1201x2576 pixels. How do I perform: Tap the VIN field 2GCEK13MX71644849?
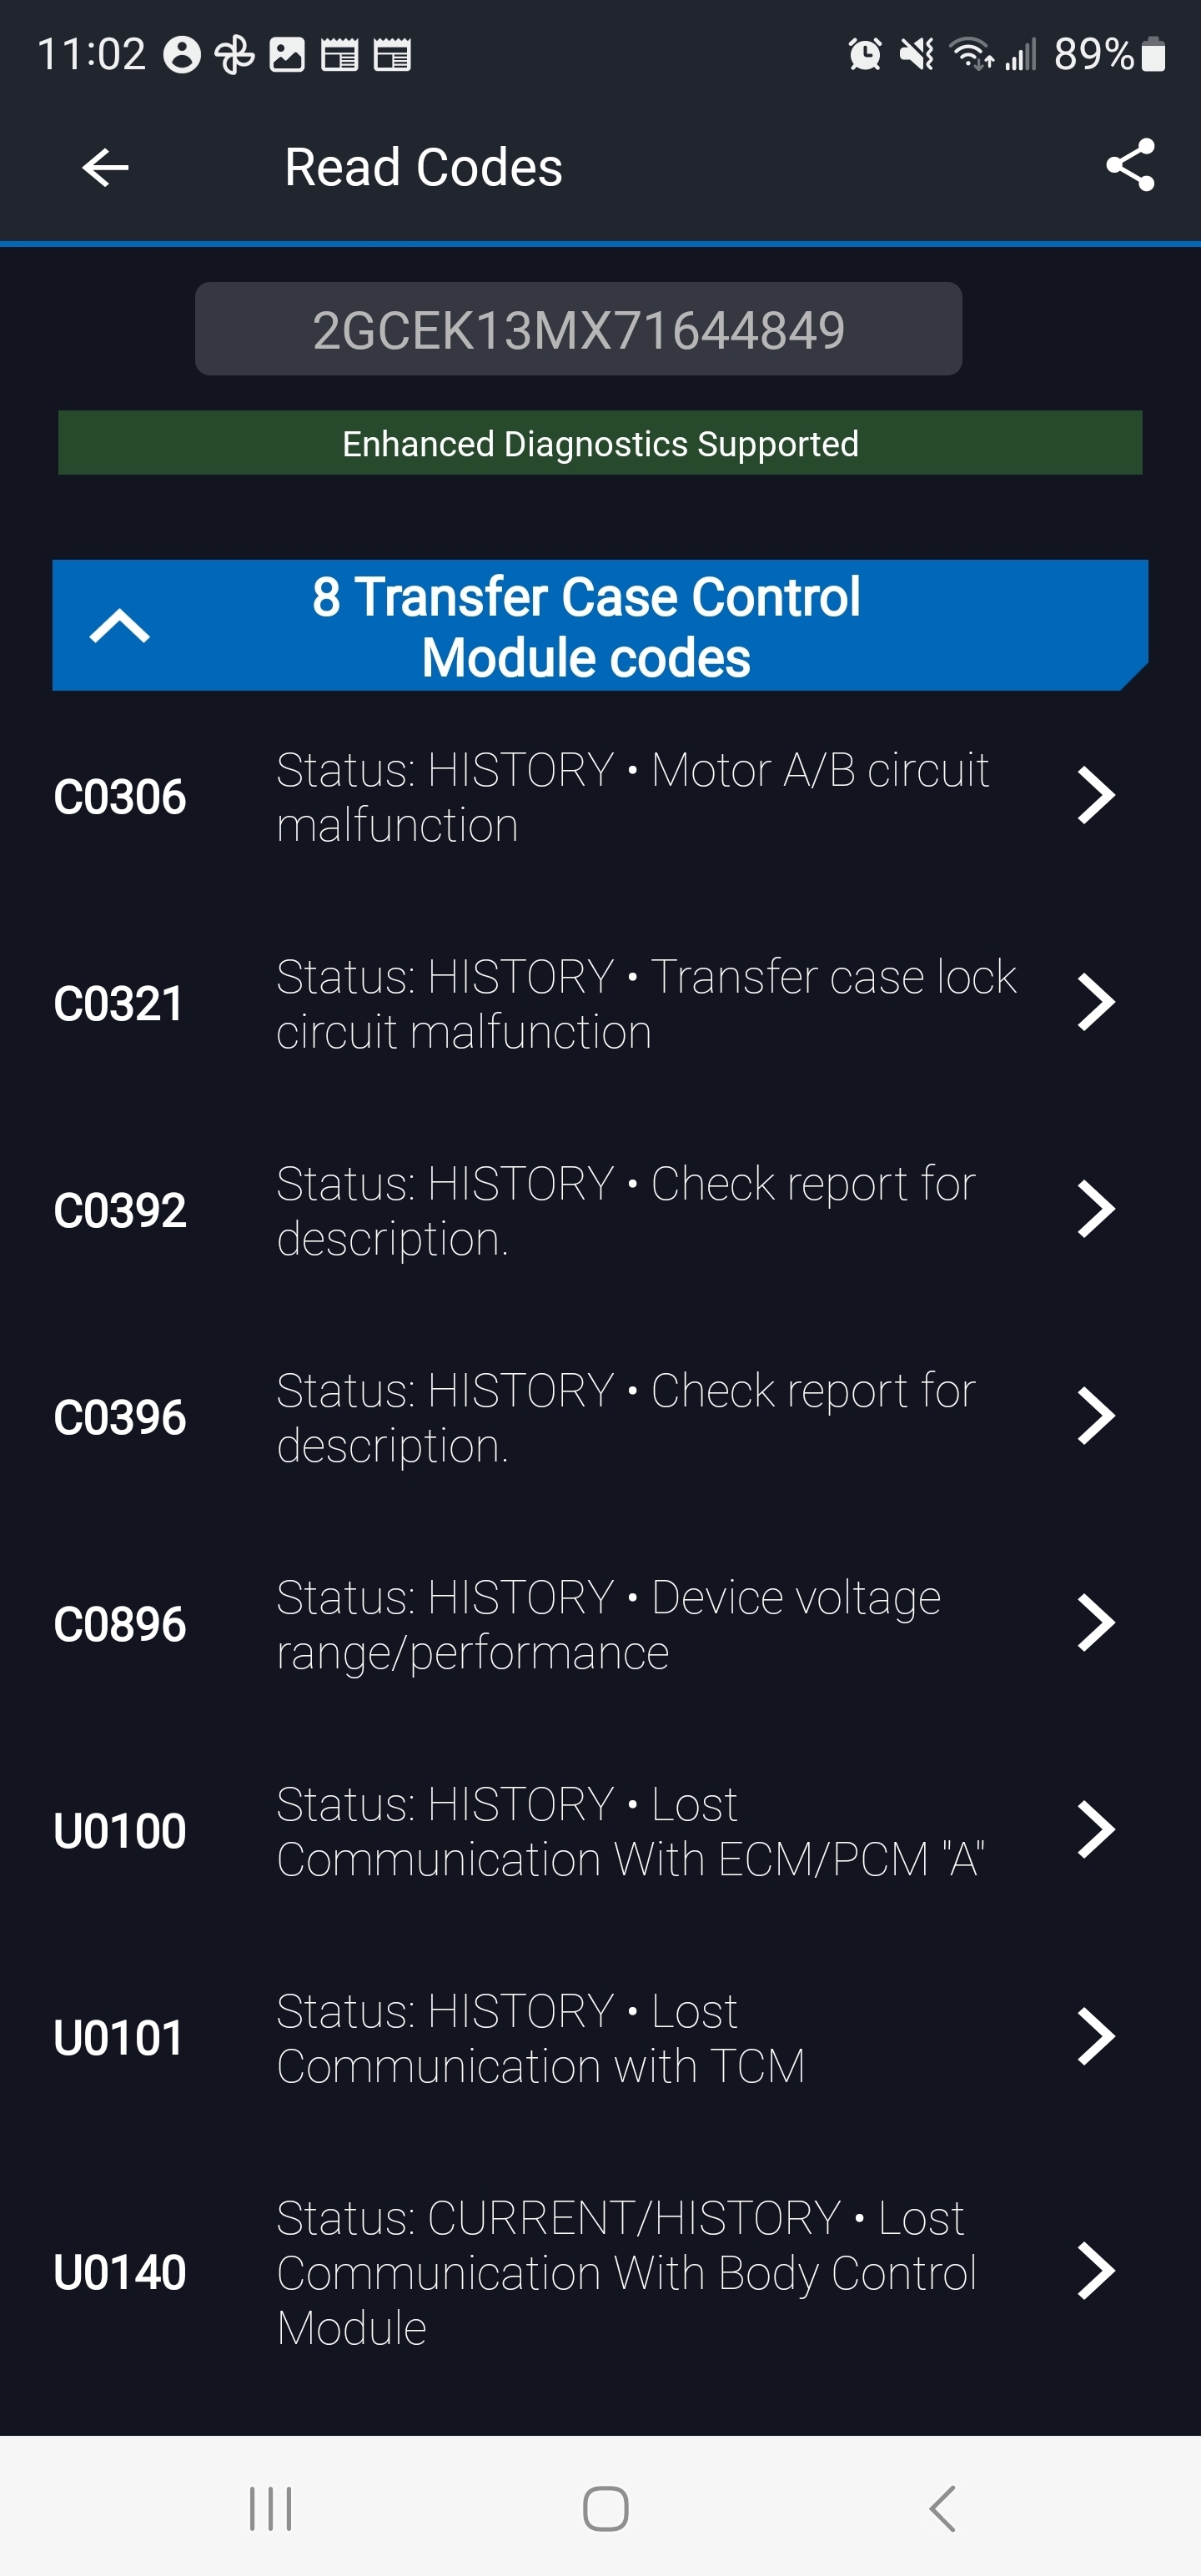point(578,329)
